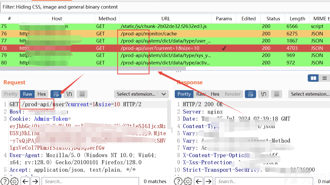This screenshot has width=330, height=185.
Task: Open help icon under Response editor
Action: pyautogui.click(x=178, y=181)
